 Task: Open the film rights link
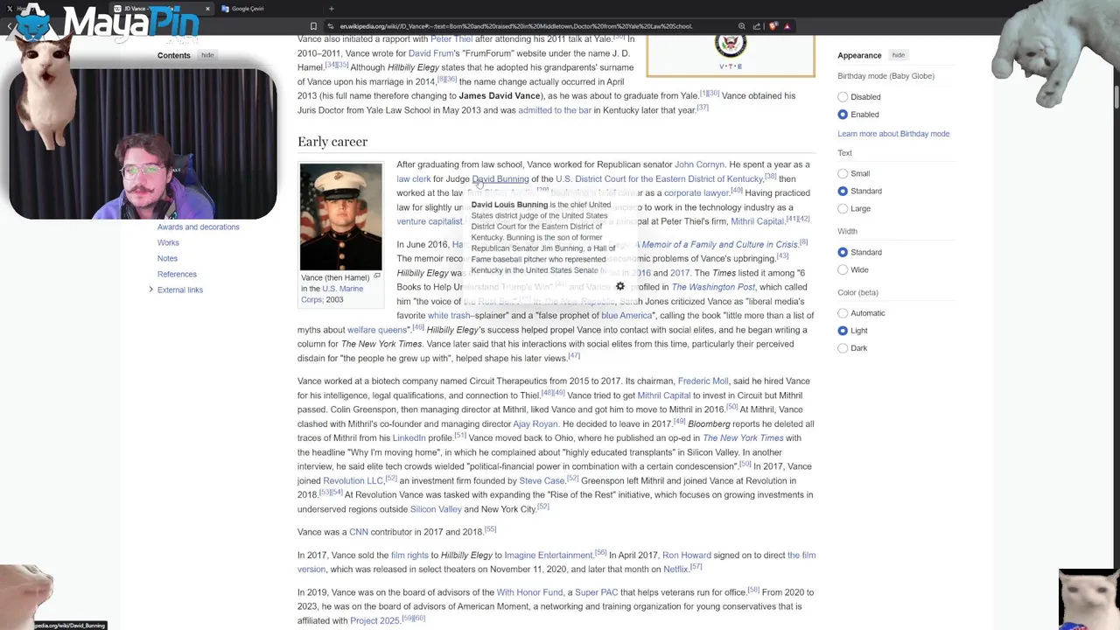409,556
